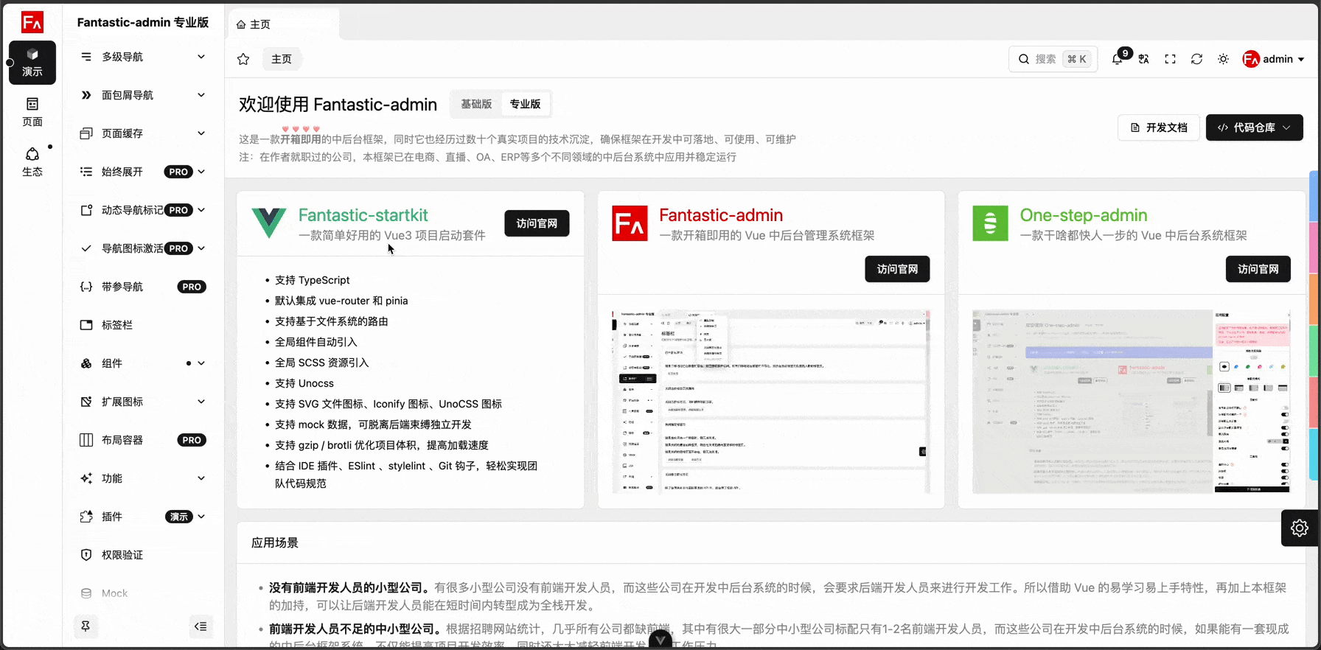Open the language translation icon
Image resolution: width=1321 pixels, height=650 pixels.
[1143, 59]
